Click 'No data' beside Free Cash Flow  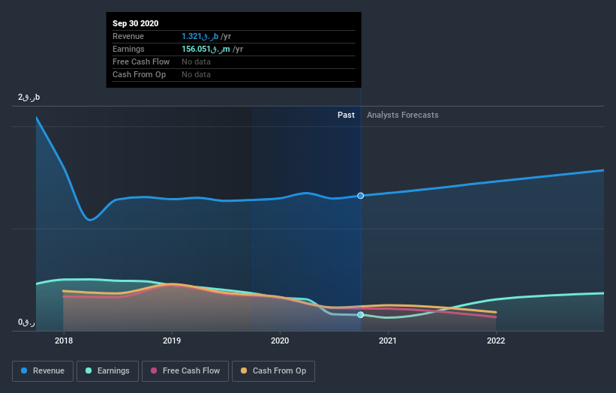196,61
